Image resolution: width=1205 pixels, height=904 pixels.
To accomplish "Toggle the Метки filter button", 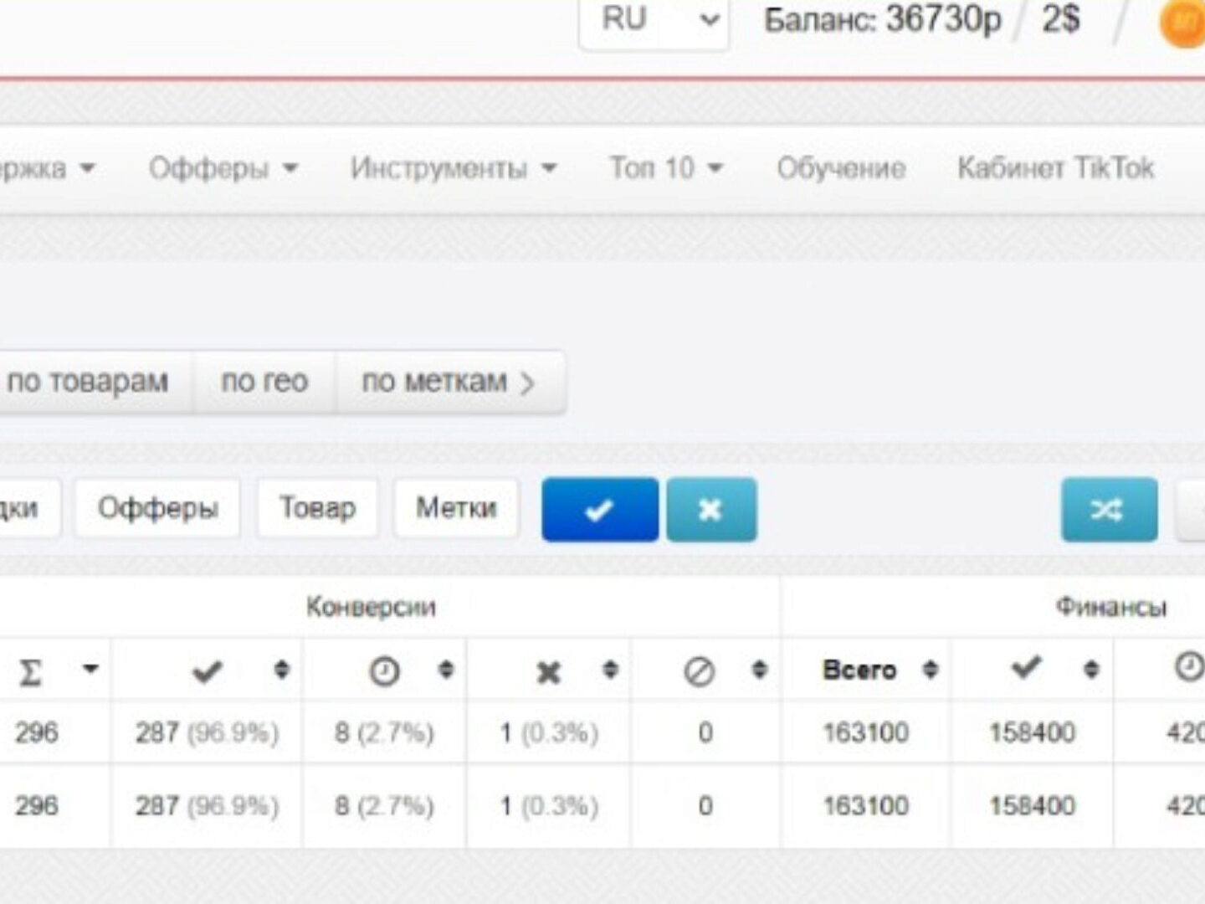I will [456, 508].
